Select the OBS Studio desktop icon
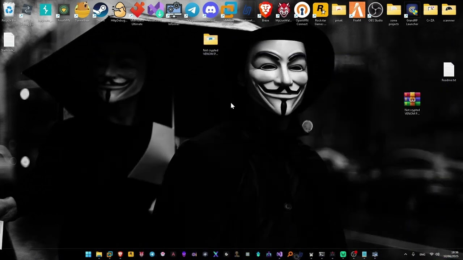The image size is (463, 260). pos(375,12)
